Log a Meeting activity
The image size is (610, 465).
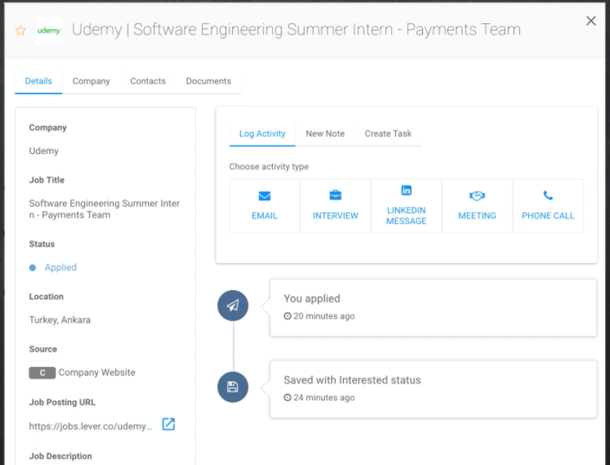pos(477,206)
